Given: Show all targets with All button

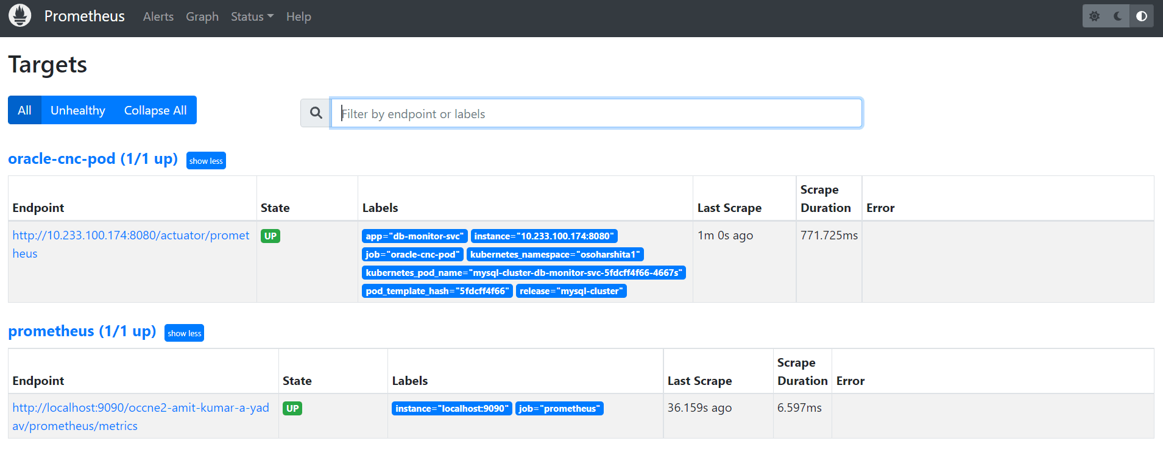Looking at the screenshot, I should (x=24, y=110).
